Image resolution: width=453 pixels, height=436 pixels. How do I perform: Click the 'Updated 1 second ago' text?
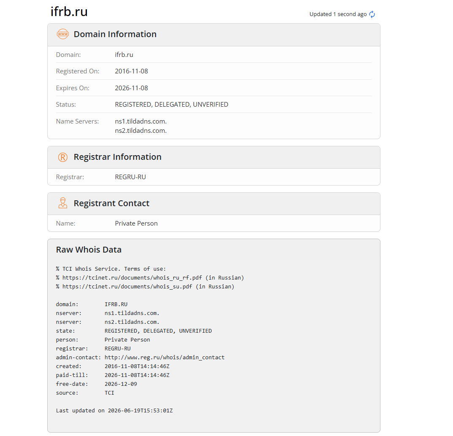coord(338,14)
